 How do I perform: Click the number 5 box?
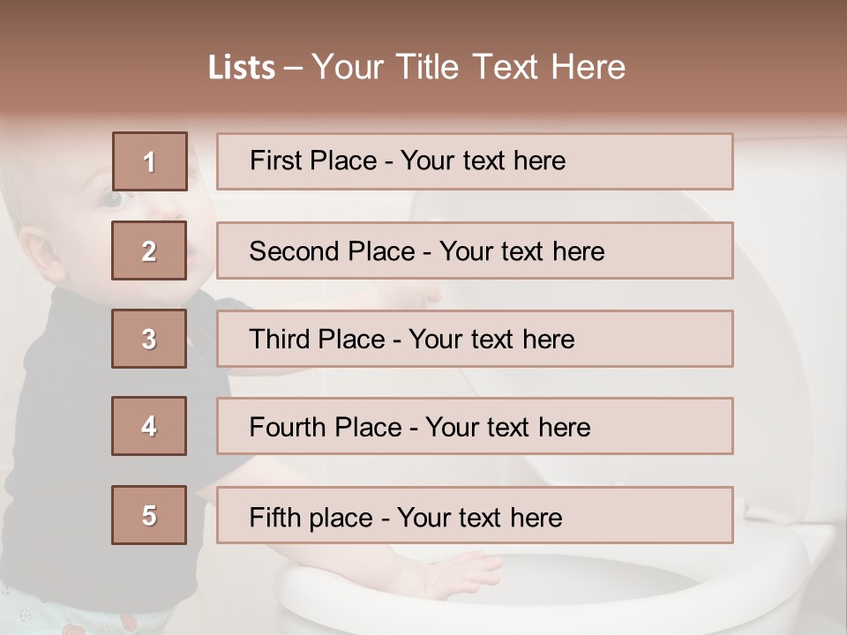point(149,515)
